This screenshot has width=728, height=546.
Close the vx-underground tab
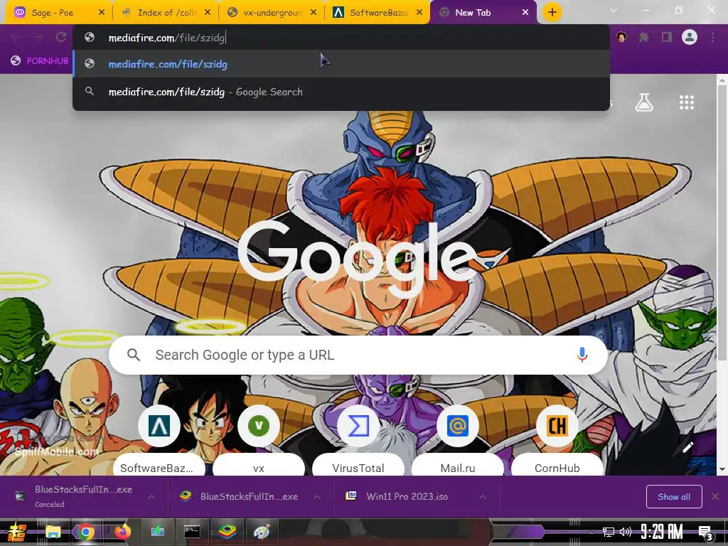point(314,13)
